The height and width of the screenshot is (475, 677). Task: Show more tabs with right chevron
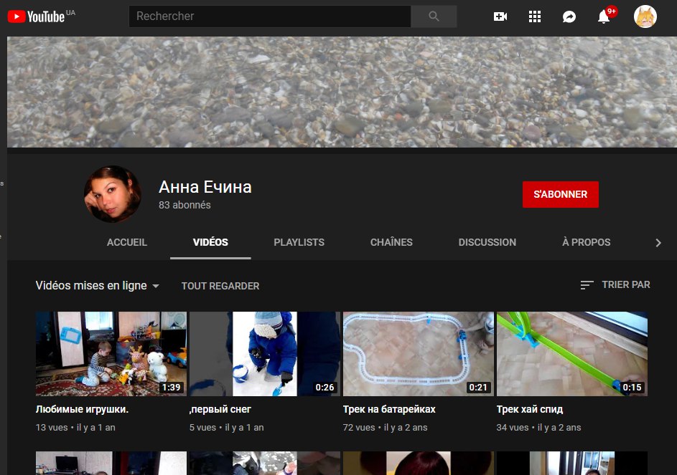(658, 243)
